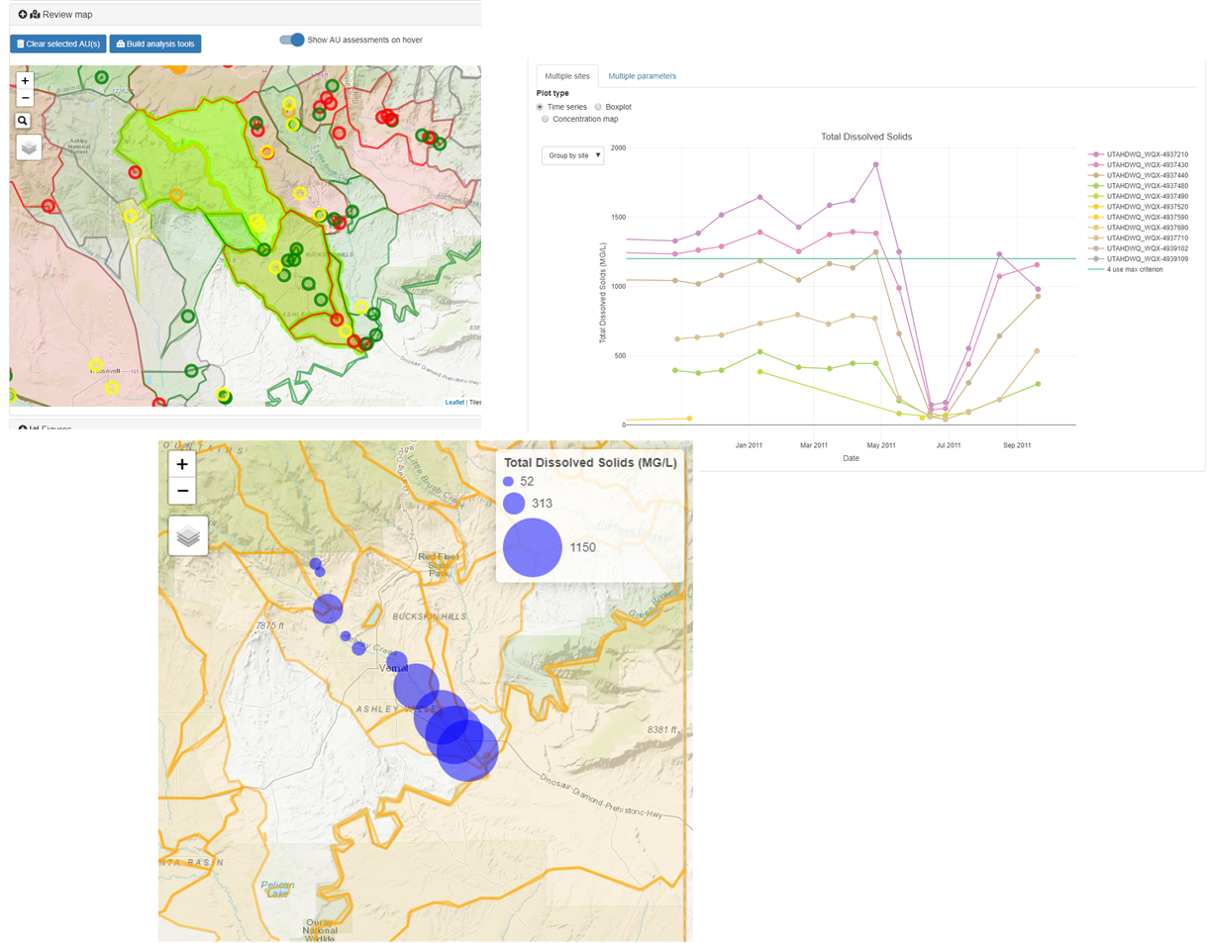The image size is (1210, 943).
Task: Click the trash icon in Clear selected AU(s)
Action: point(20,44)
